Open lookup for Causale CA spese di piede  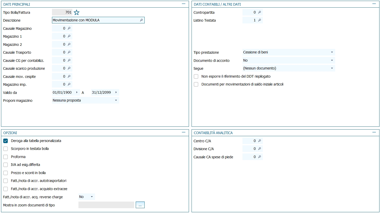click(x=260, y=157)
